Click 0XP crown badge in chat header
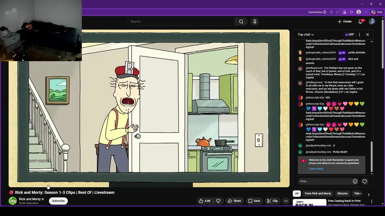This screenshot has height=216, width=385. [349, 34]
